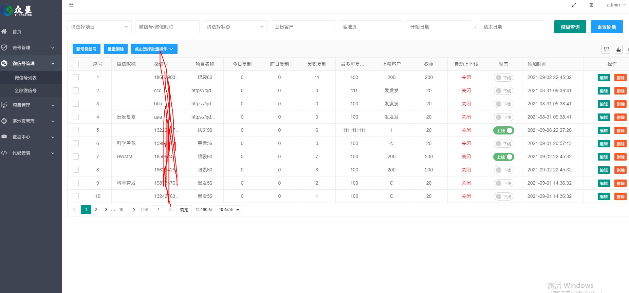The image size is (629, 293).
Task: Click the 权重 column header
Action: point(429,64)
